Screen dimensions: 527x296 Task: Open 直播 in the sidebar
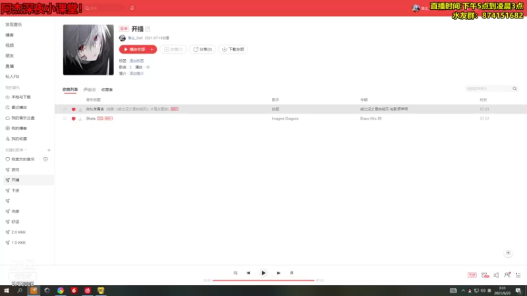pos(9,66)
